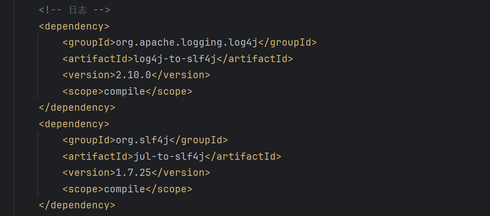The width and height of the screenshot is (490, 216).
Task: Click the last closing dependency tag
Action: pos(77,205)
